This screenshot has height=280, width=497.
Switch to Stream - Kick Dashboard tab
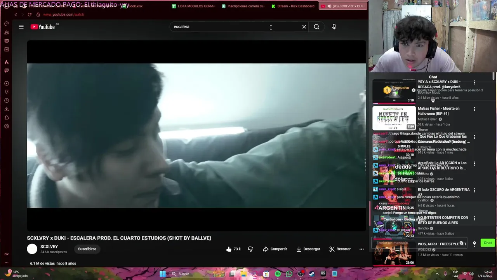(x=293, y=6)
